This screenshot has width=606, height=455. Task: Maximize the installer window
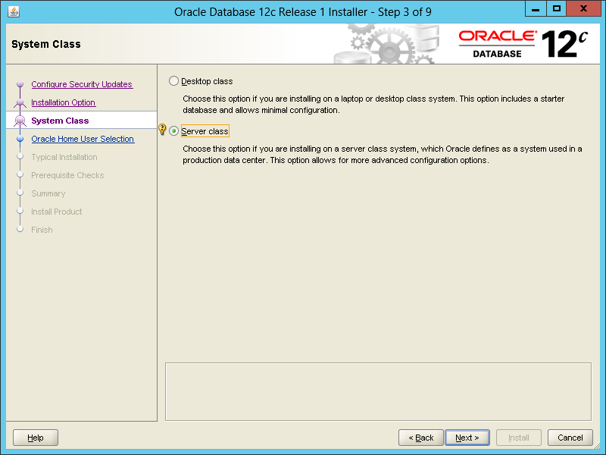557,8
